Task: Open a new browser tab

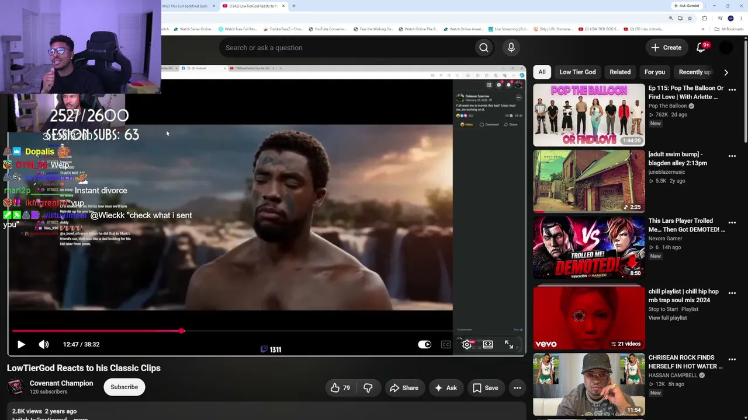Action: pos(294,6)
